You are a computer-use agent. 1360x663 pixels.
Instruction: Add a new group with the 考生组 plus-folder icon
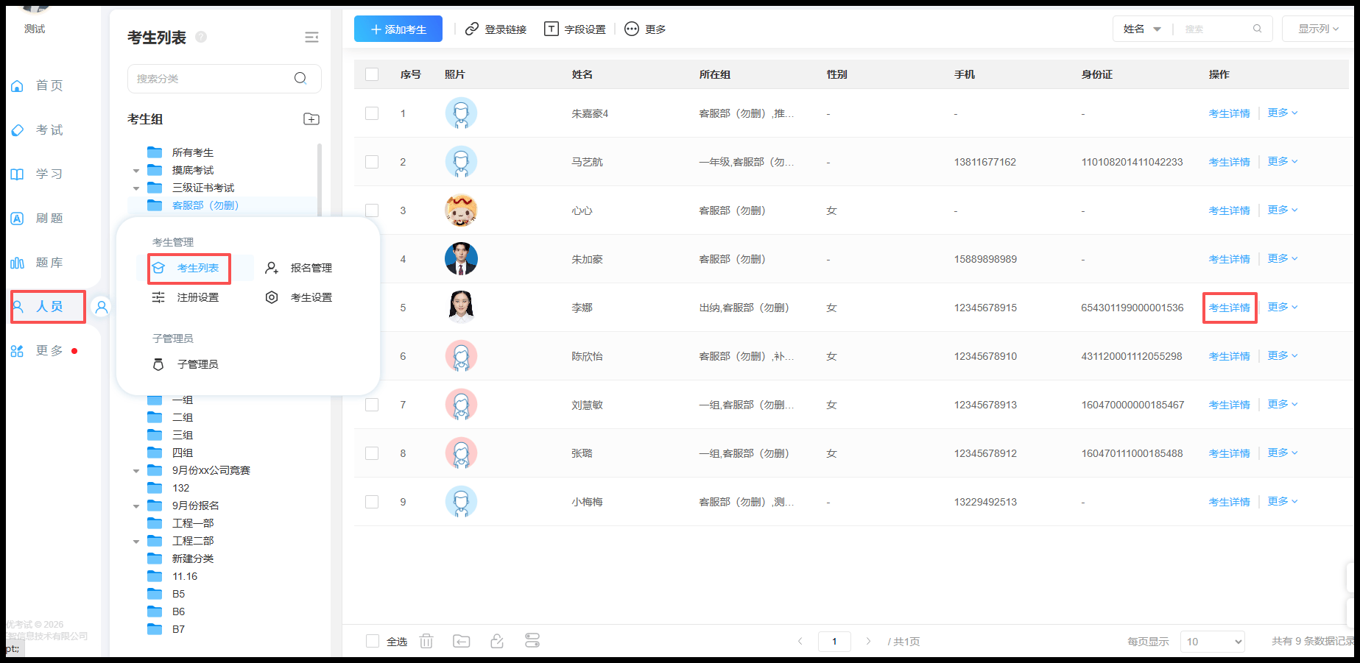click(311, 118)
